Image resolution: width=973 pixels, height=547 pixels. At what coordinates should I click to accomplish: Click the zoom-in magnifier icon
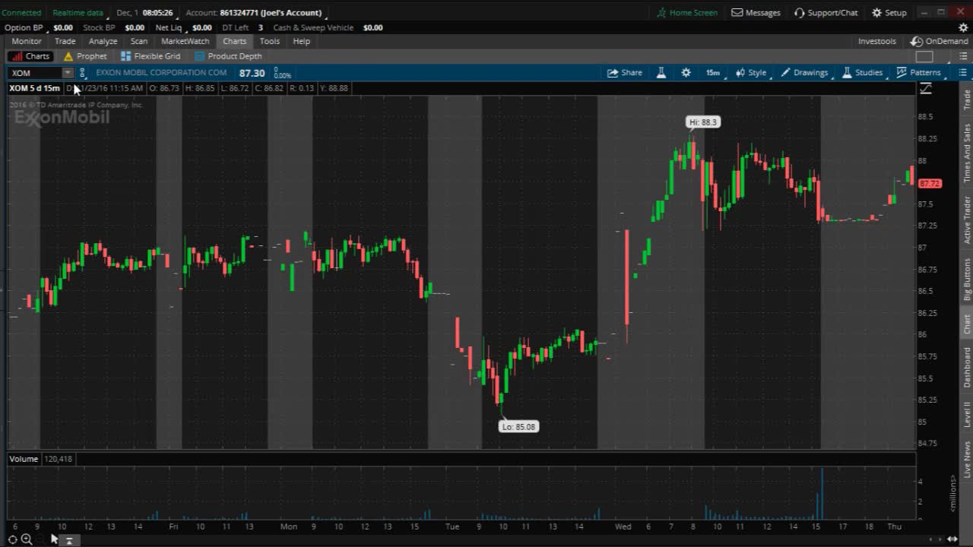coord(27,539)
